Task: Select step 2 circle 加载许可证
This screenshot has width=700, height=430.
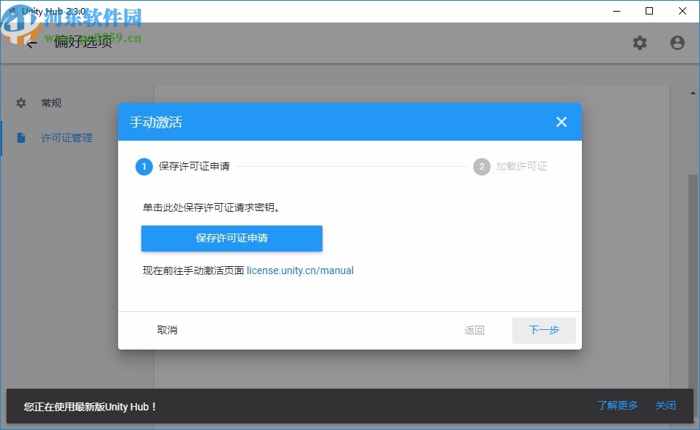Action: pos(482,167)
